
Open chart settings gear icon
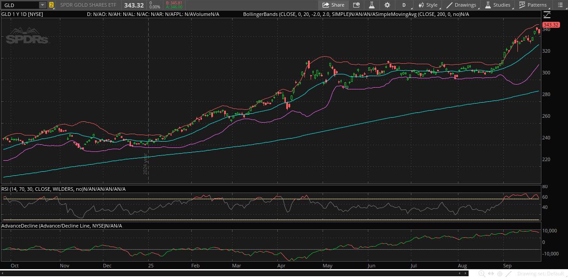coord(387,5)
